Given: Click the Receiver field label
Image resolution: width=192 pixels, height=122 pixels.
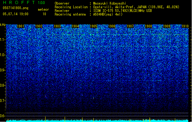Looking at the screenshot, I should 62,11.
